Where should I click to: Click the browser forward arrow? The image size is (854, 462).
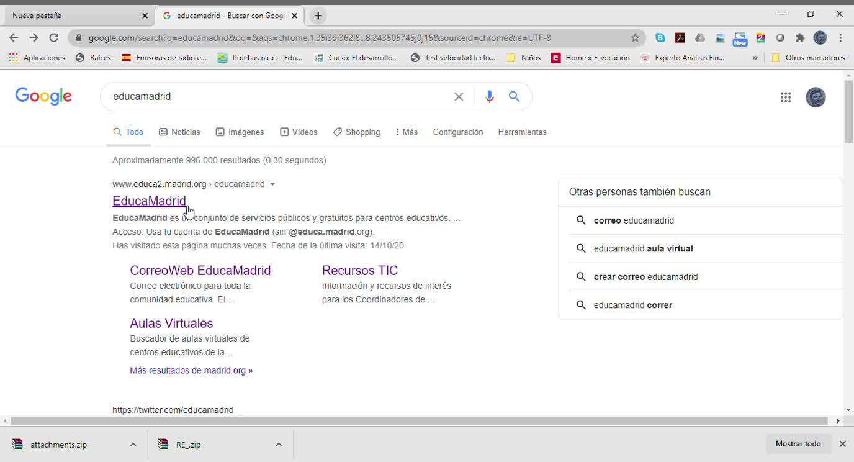point(34,38)
